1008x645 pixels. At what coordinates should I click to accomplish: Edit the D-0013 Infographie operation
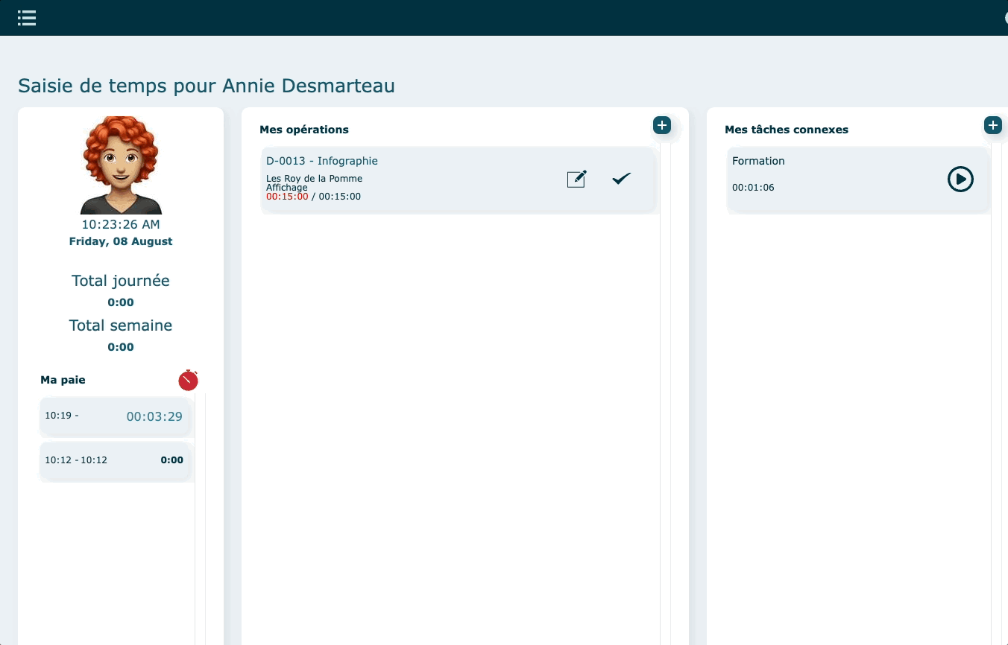click(x=576, y=179)
